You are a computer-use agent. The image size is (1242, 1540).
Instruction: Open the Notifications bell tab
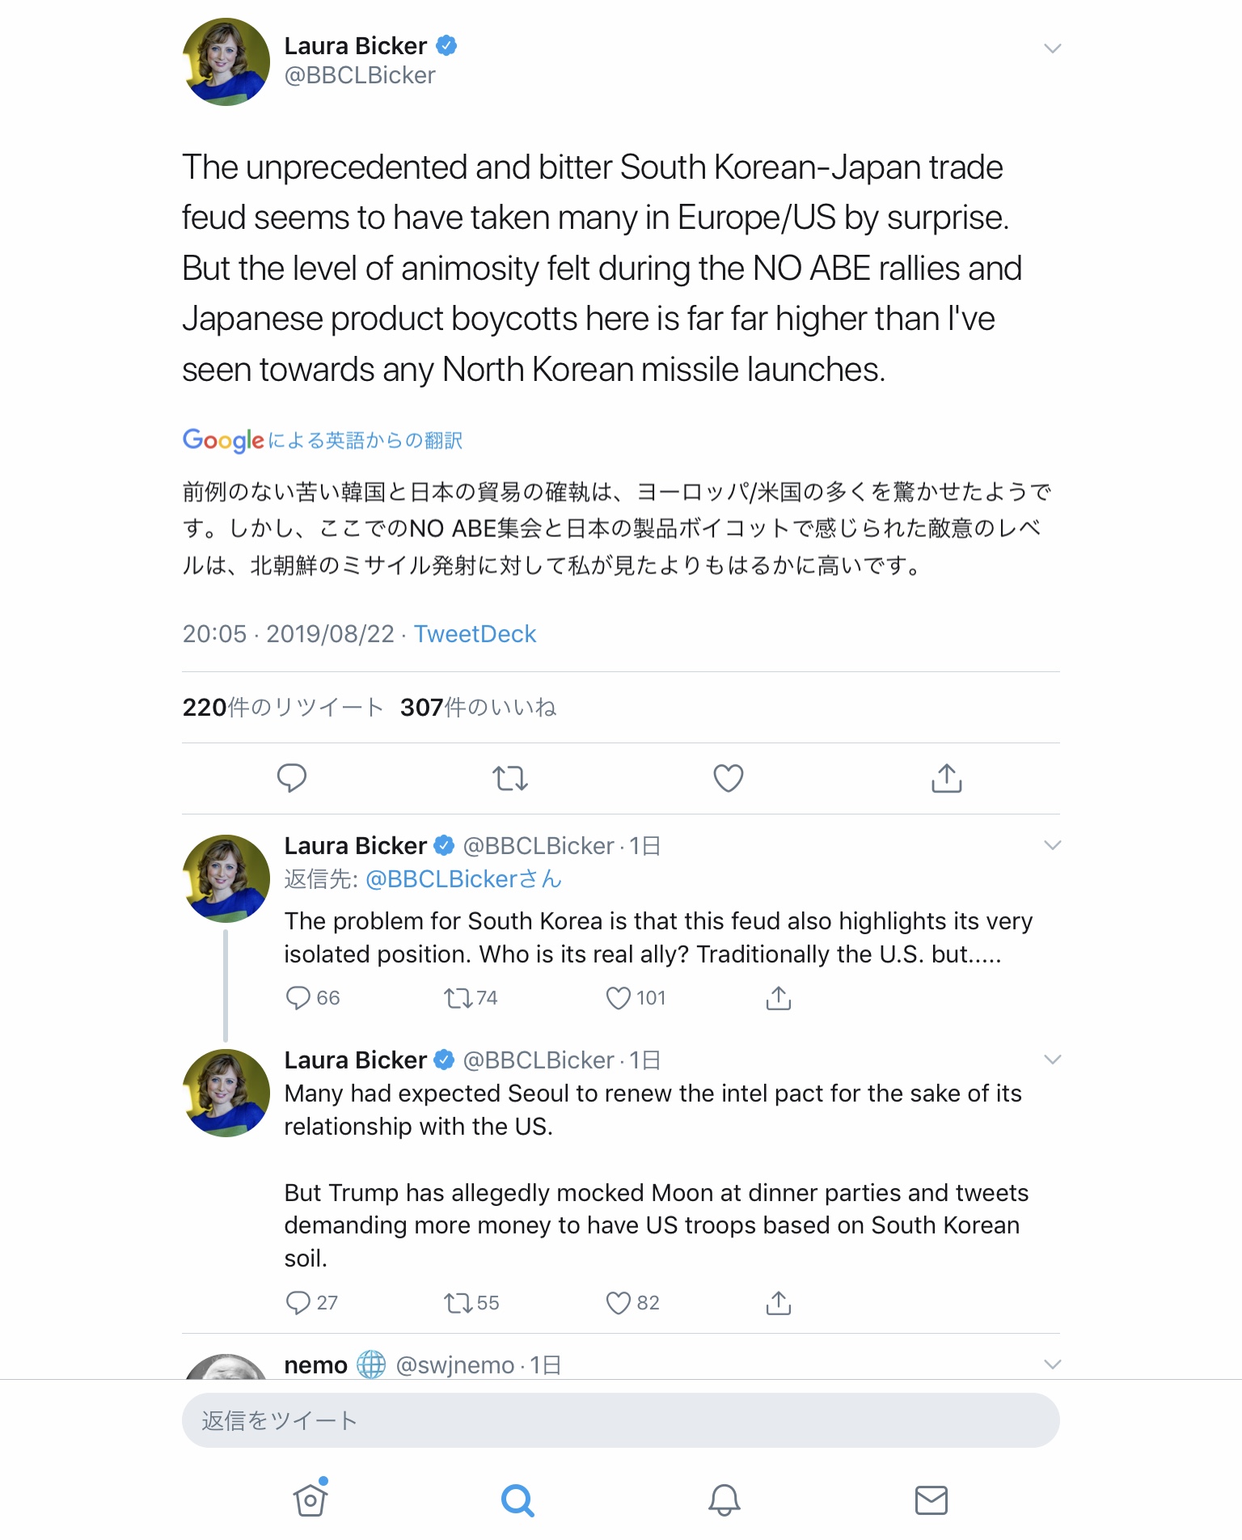click(x=724, y=1500)
